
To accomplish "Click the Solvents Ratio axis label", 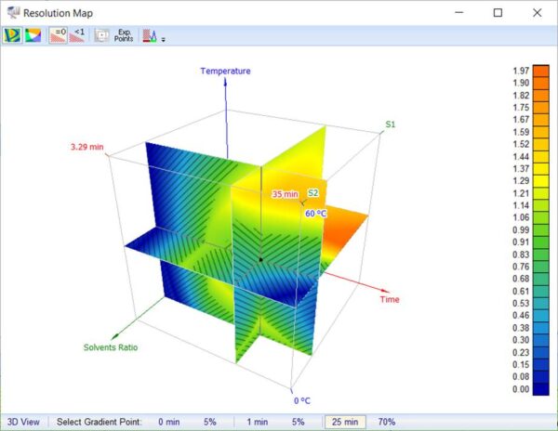I will (x=111, y=347).
